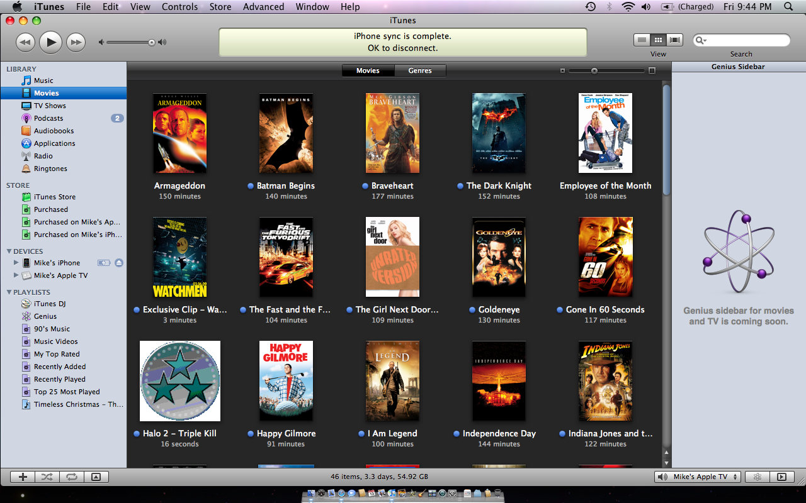Expand Mike's iPhone device
The image size is (806, 503).
click(x=16, y=263)
